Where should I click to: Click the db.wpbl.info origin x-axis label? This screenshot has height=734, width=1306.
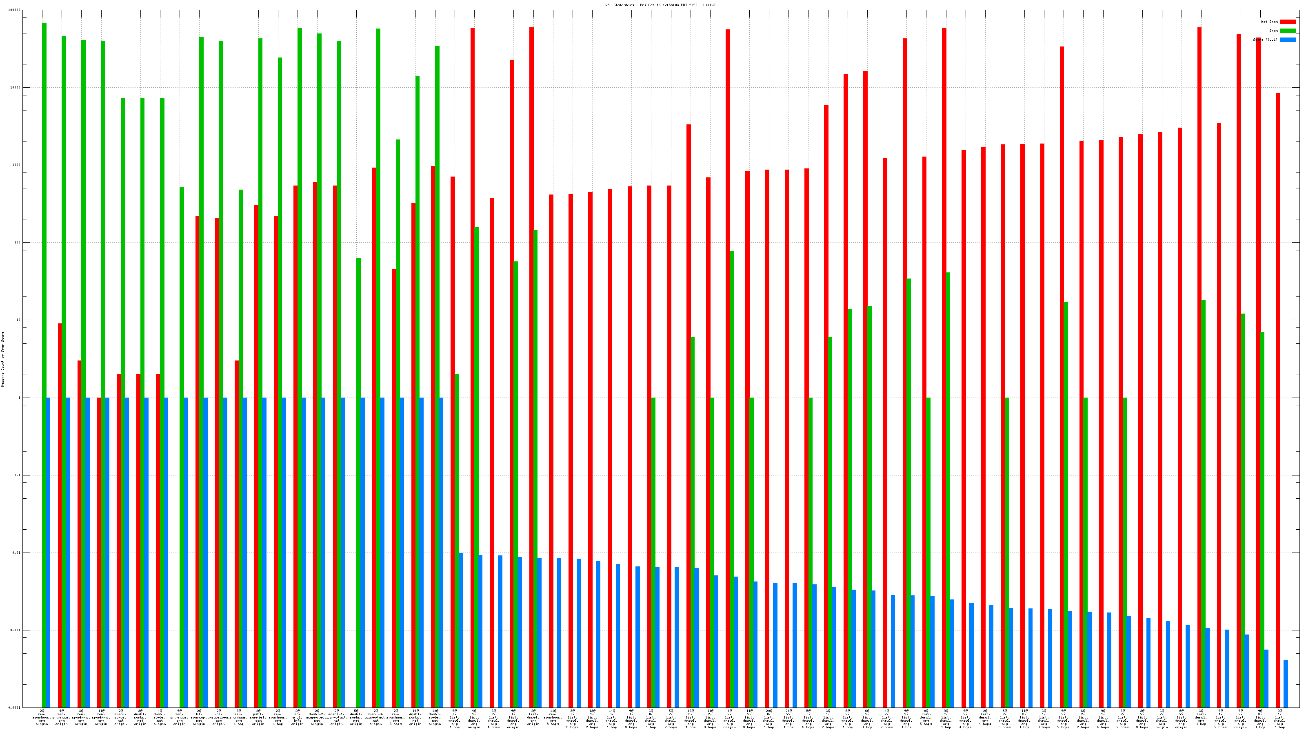298,718
